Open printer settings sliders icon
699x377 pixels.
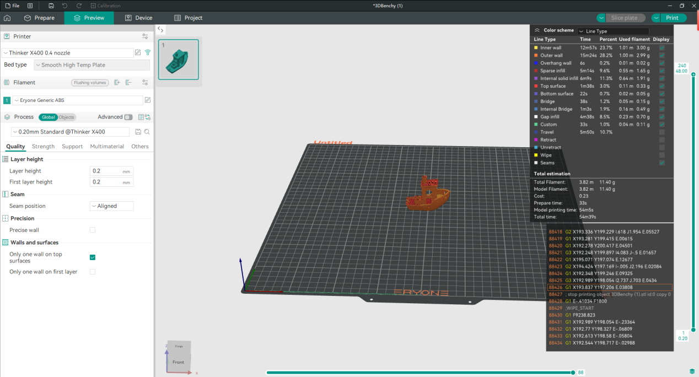pos(145,36)
